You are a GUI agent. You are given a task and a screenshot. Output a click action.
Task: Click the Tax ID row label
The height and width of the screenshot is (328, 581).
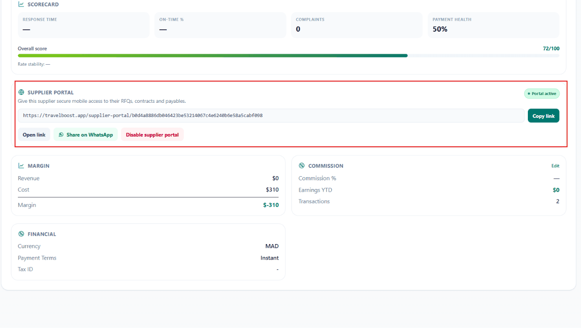click(x=25, y=269)
